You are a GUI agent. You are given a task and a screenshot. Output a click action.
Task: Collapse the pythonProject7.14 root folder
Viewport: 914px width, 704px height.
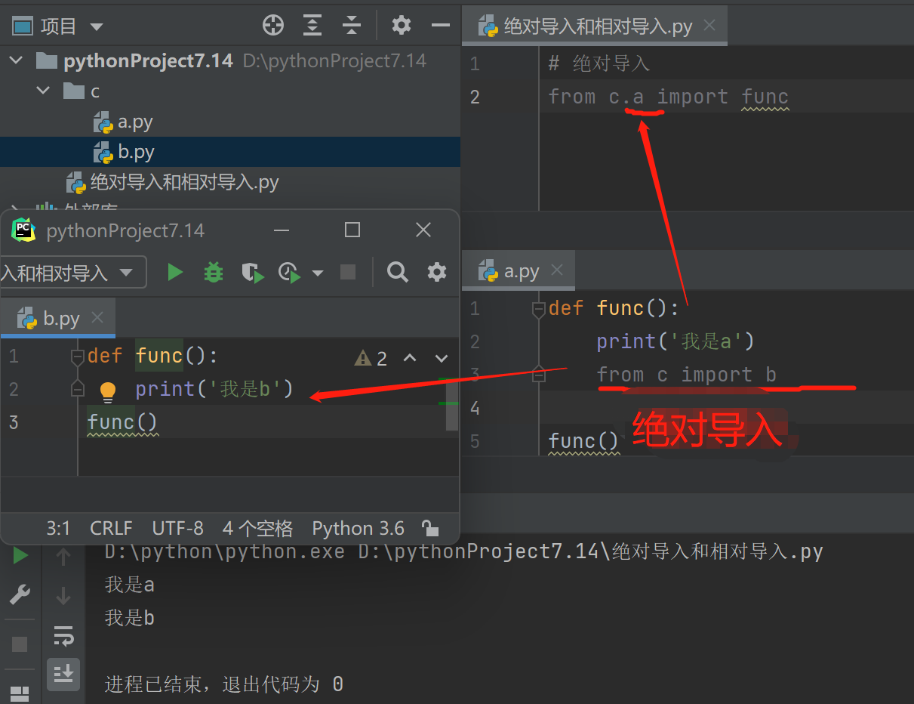coord(17,61)
